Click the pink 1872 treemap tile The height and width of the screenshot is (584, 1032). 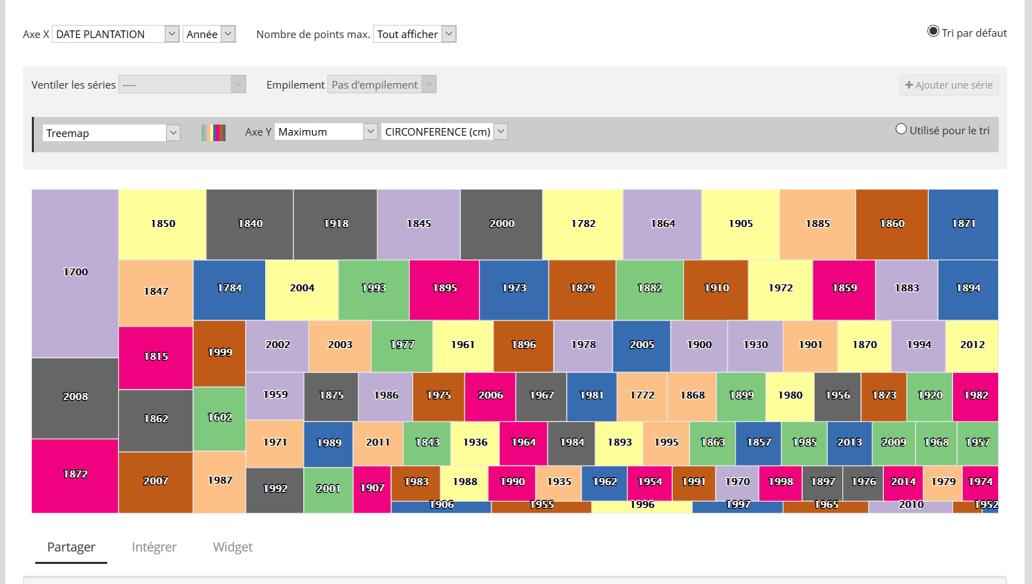click(75, 475)
